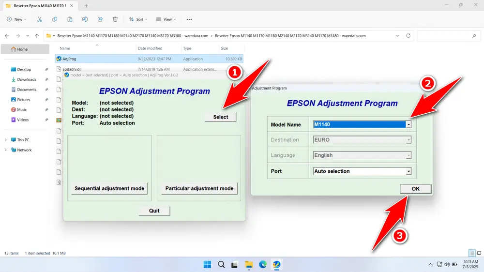The image size is (484, 272).
Task: Click OK in Adjustment Program dialog
Action: (x=415, y=189)
